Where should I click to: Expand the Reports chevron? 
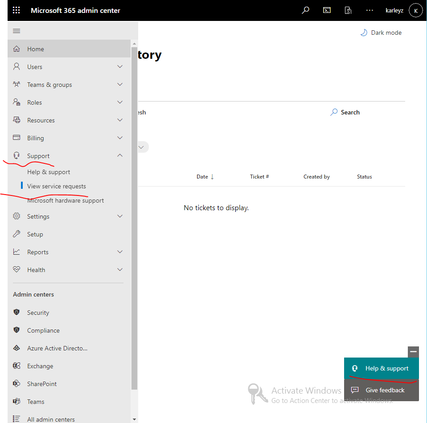[x=120, y=252]
